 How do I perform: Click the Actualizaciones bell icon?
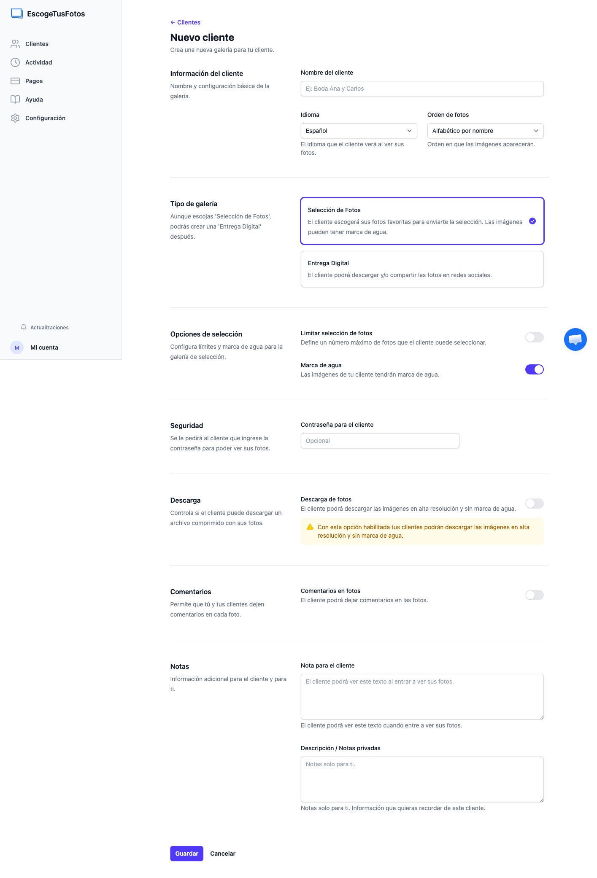tap(23, 327)
